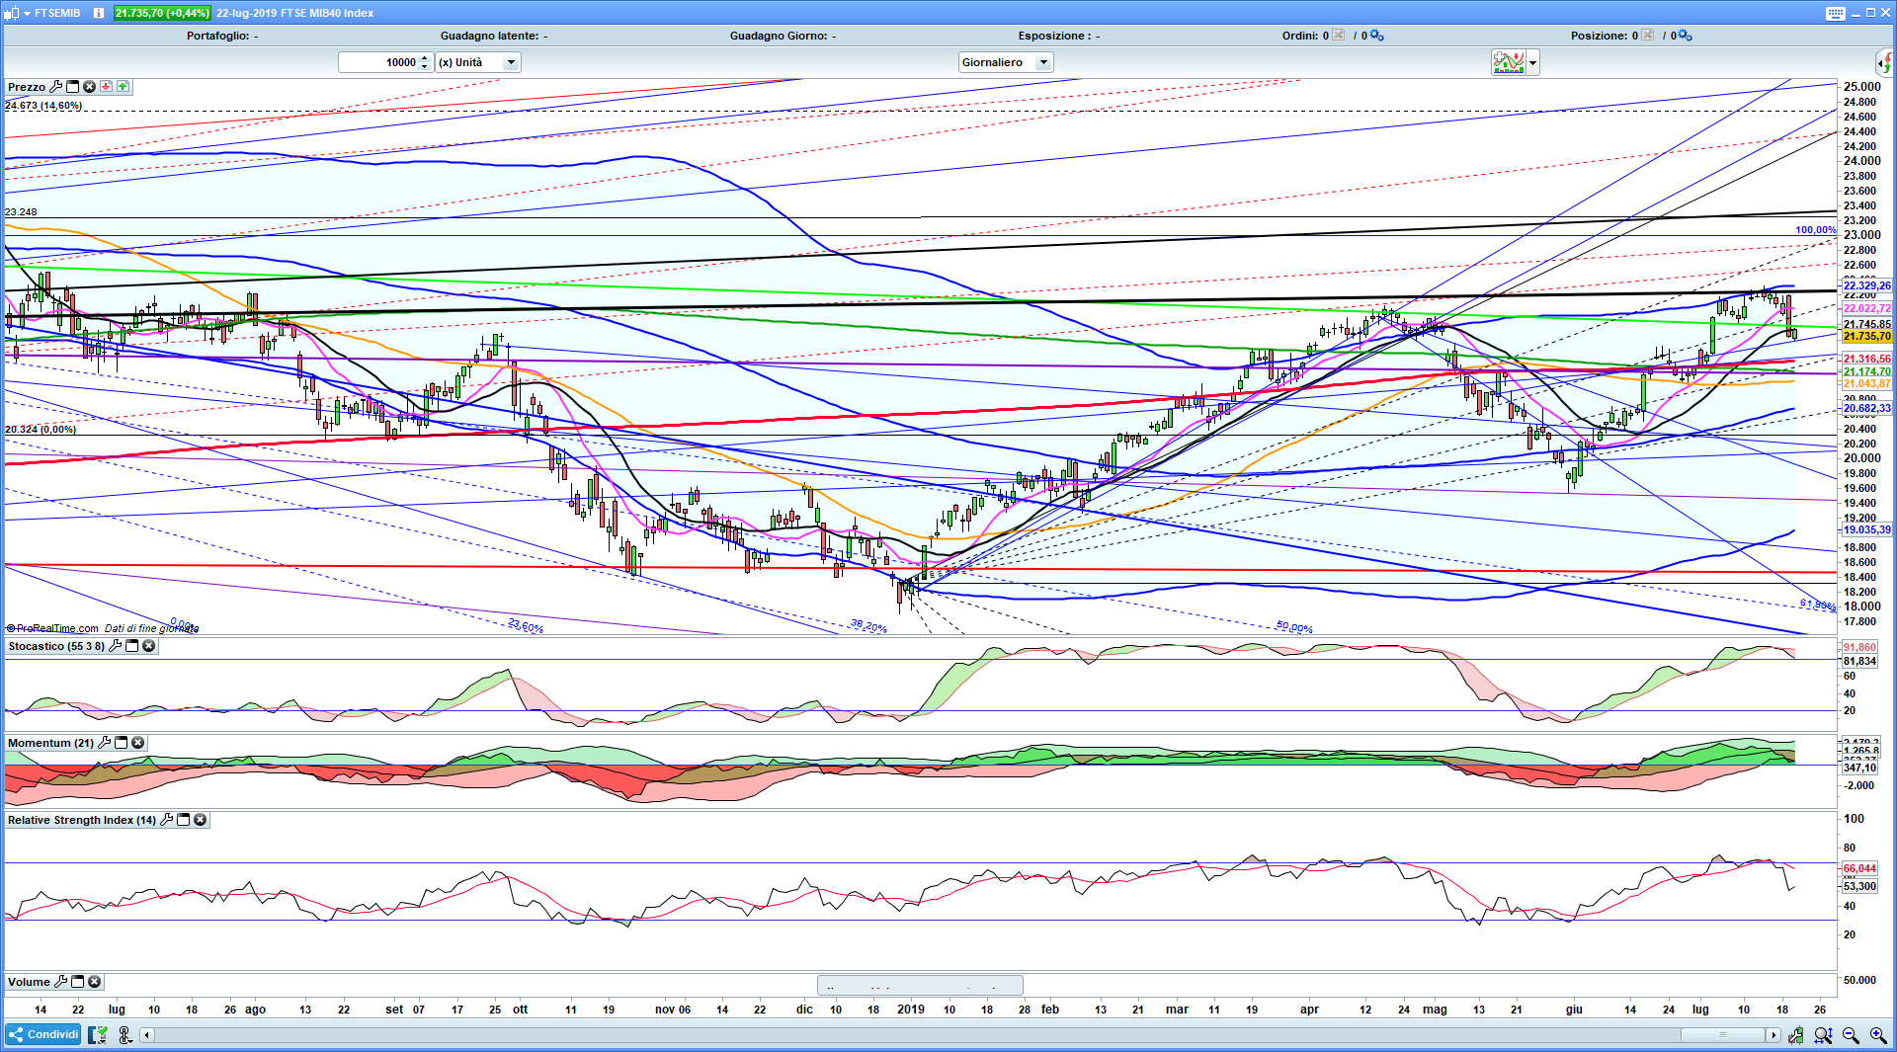Click the FTSEMIB ticker name
Image resolution: width=1897 pixels, height=1052 pixels.
point(57,13)
